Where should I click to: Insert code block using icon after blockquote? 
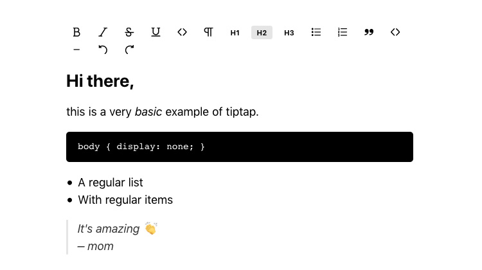(x=395, y=32)
